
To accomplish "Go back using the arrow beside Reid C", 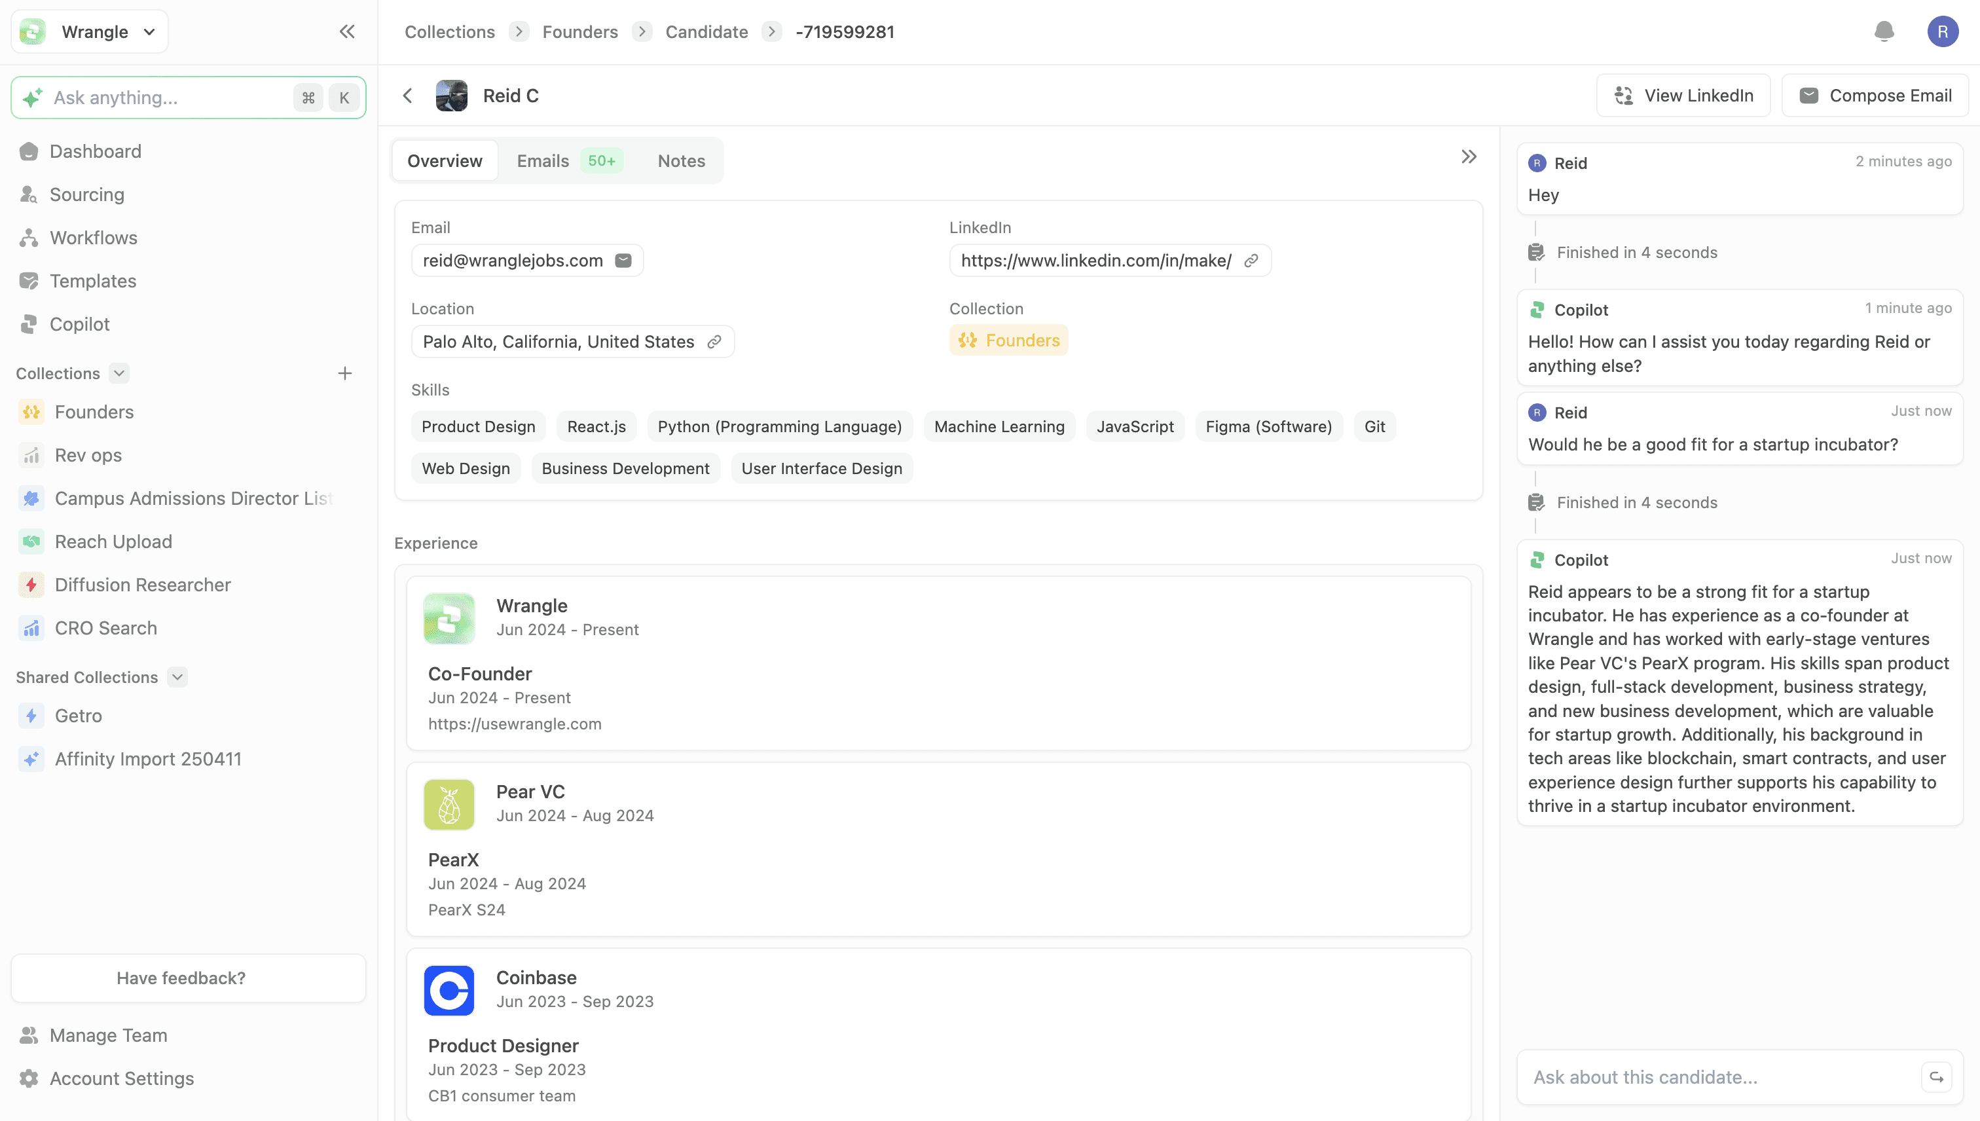I will 408,96.
